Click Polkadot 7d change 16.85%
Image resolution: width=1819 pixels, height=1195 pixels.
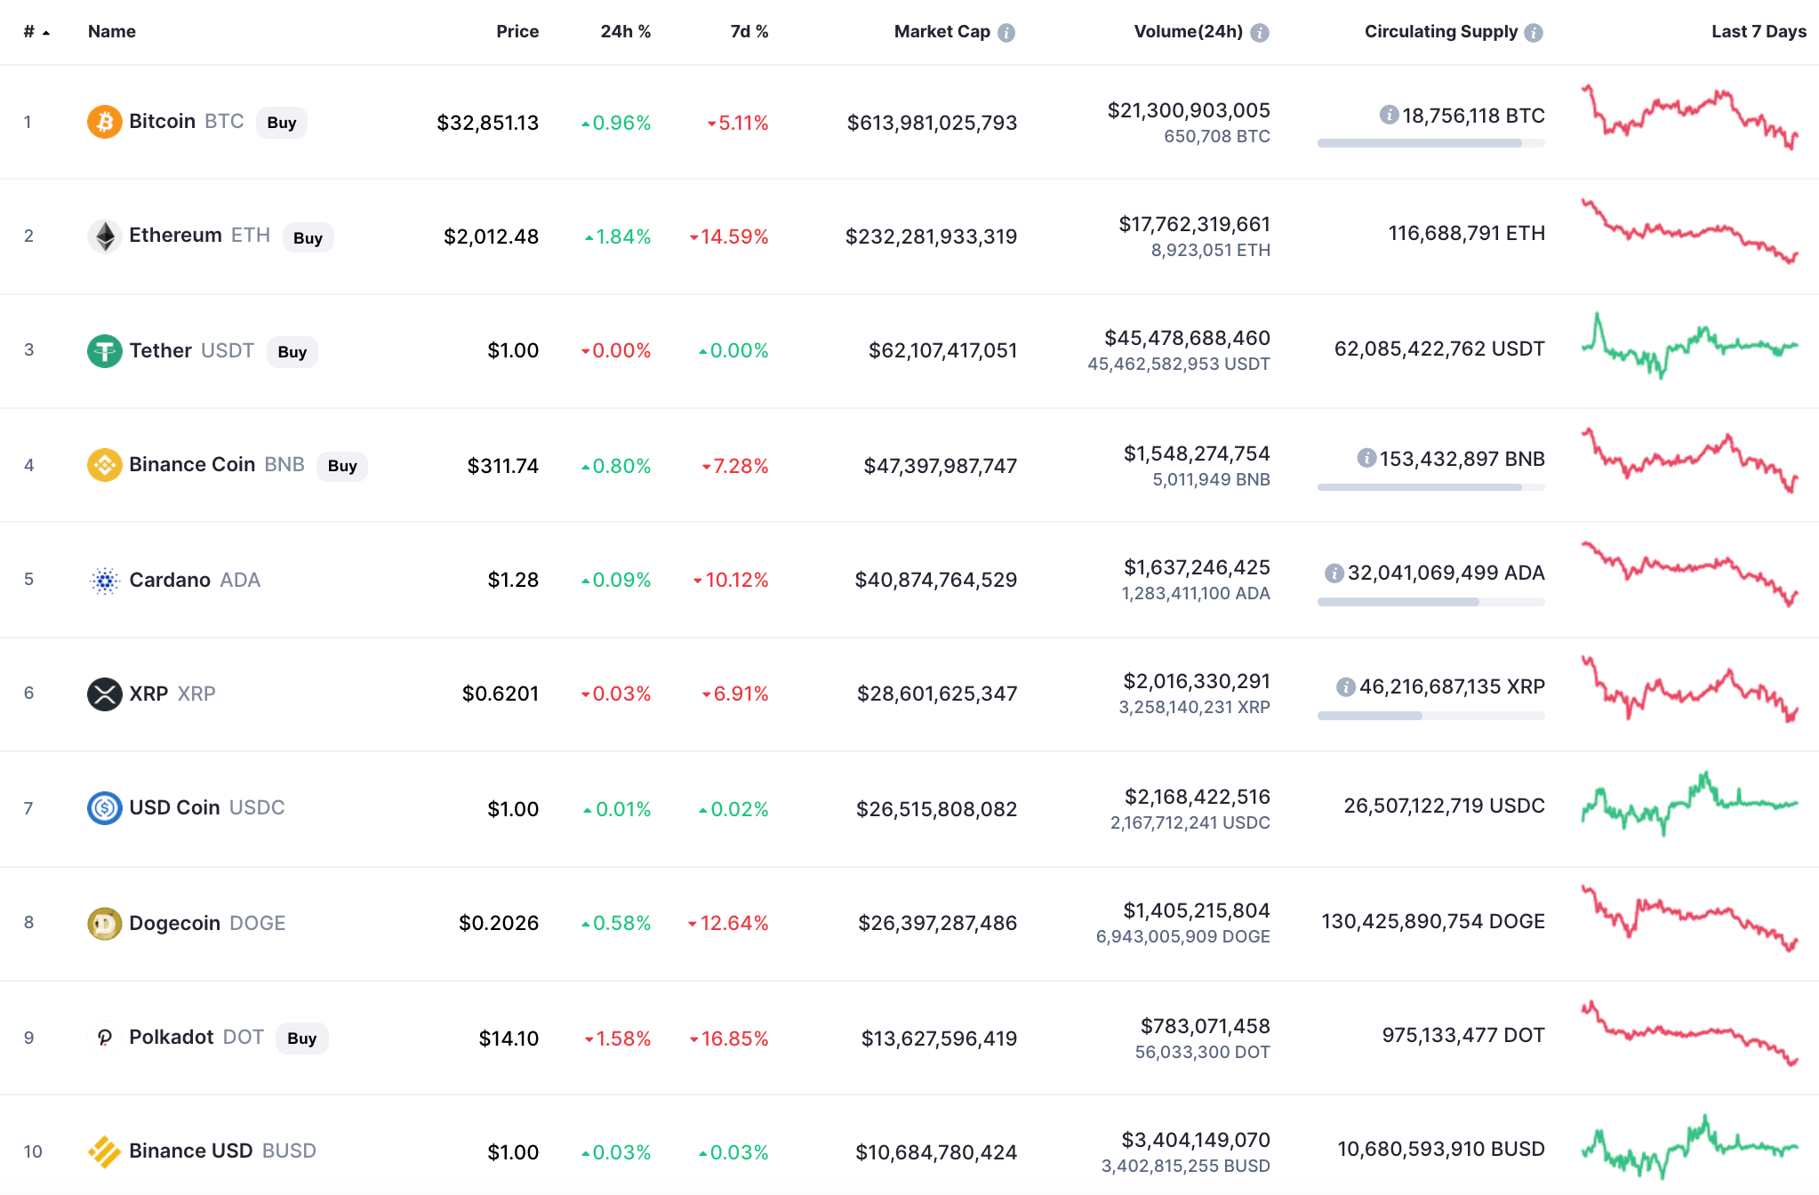click(729, 1039)
